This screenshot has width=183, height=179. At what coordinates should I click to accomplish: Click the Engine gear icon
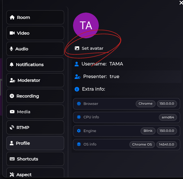(x=79, y=131)
